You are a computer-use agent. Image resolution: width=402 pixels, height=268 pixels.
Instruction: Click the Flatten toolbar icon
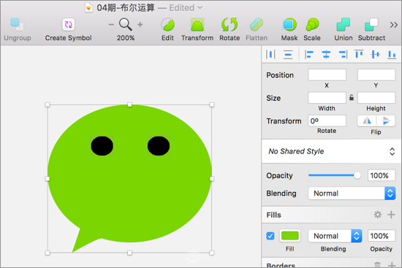257,25
